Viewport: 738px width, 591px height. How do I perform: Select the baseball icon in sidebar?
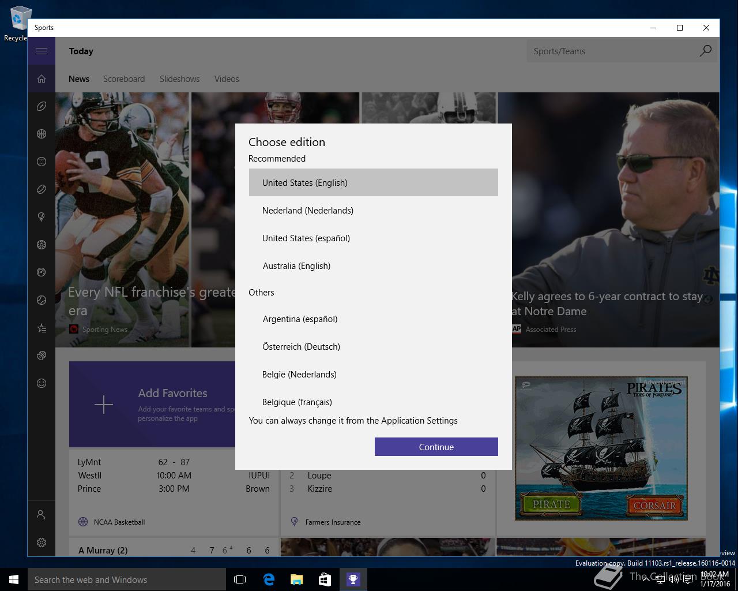click(x=42, y=162)
